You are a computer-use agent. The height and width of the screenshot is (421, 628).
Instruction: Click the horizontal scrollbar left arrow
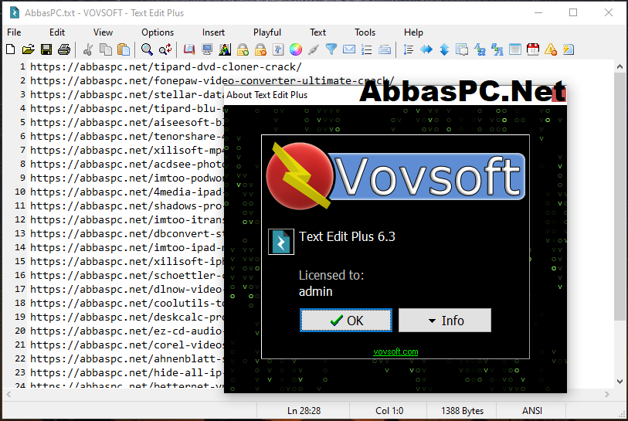pos(8,395)
